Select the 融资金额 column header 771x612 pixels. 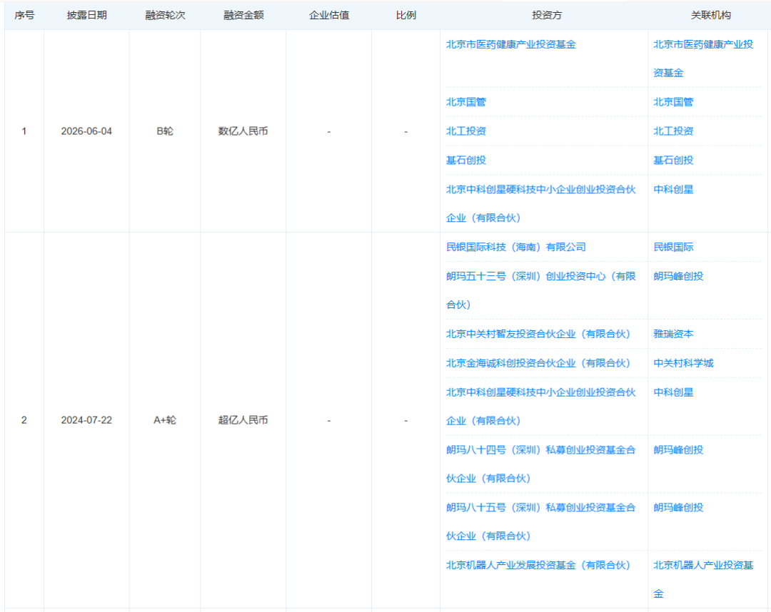click(243, 15)
